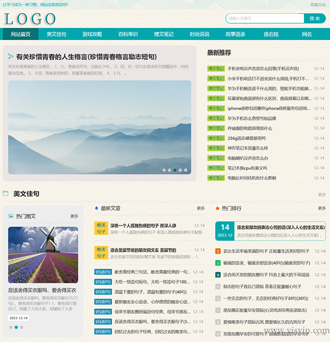330x342 pixels.
Task: Open 爱情唯美句子简短古风 ranked article
Action: click(264, 322)
